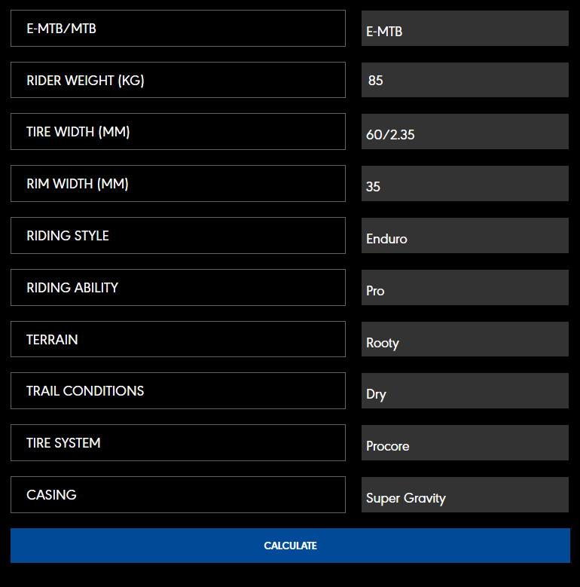This screenshot has width=580, height=587.
Task: Select the Trail Conditions label box
Action: [x=178, y=391]
